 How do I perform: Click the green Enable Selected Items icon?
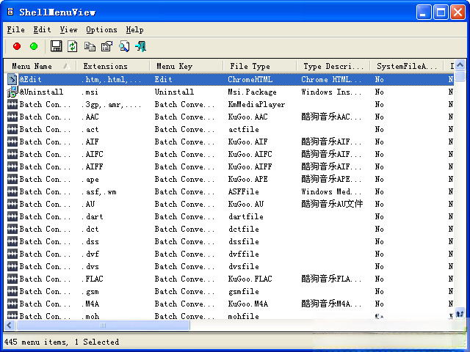(x=34, y=46)
